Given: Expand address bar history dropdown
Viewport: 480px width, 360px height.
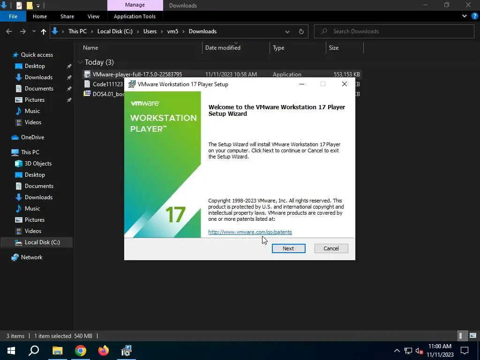Looking at the screenshot, I should (287, 31).
